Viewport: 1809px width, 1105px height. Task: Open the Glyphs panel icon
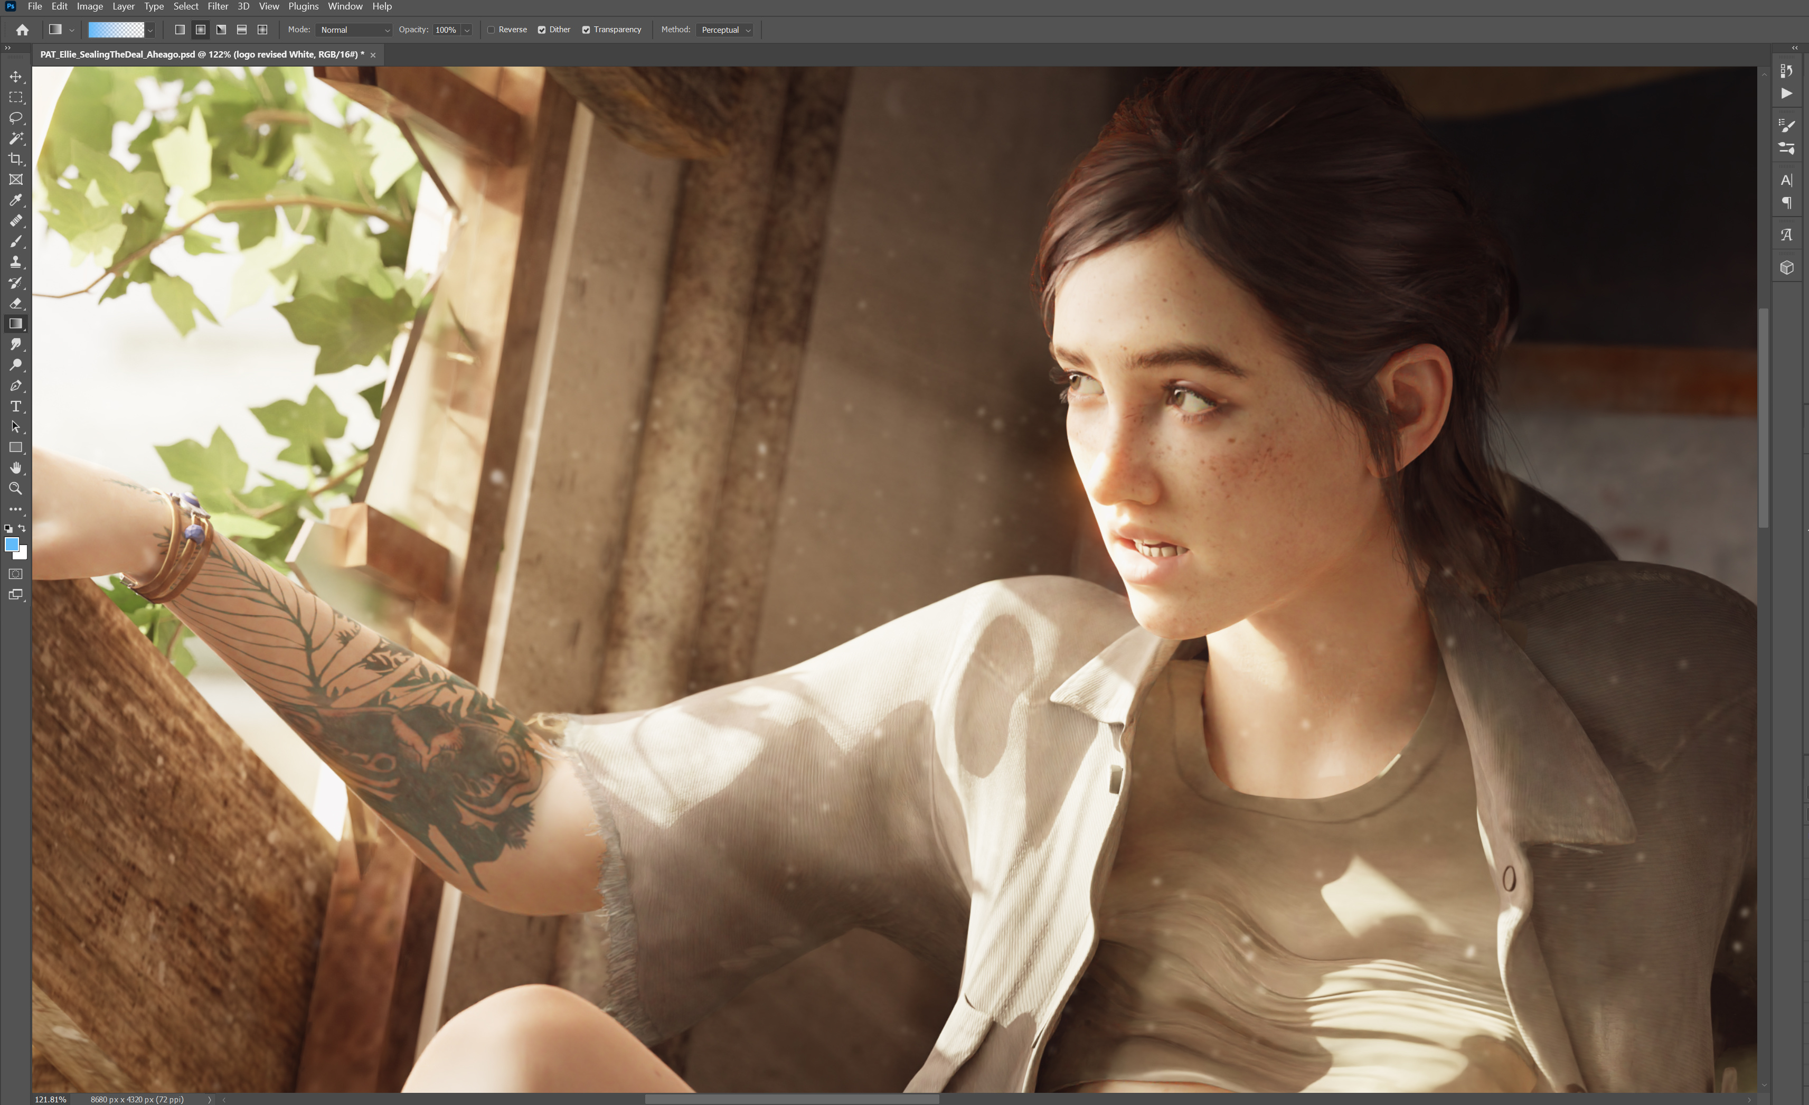(1787, 235)
